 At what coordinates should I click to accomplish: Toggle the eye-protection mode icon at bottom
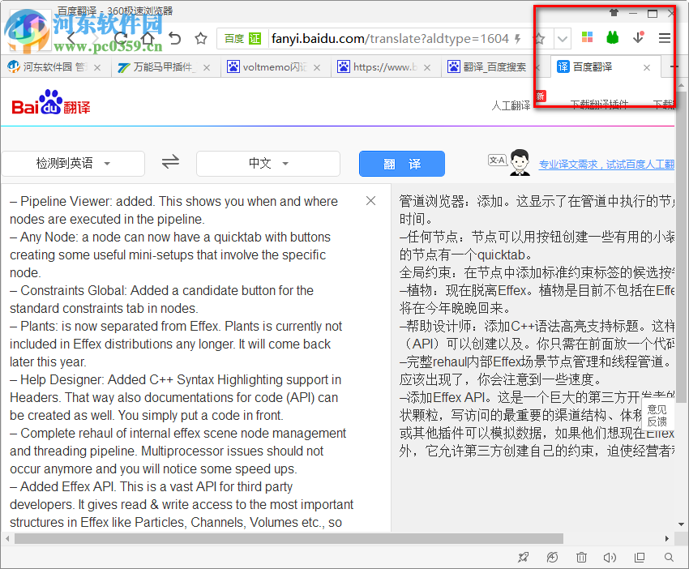[553, 557]
